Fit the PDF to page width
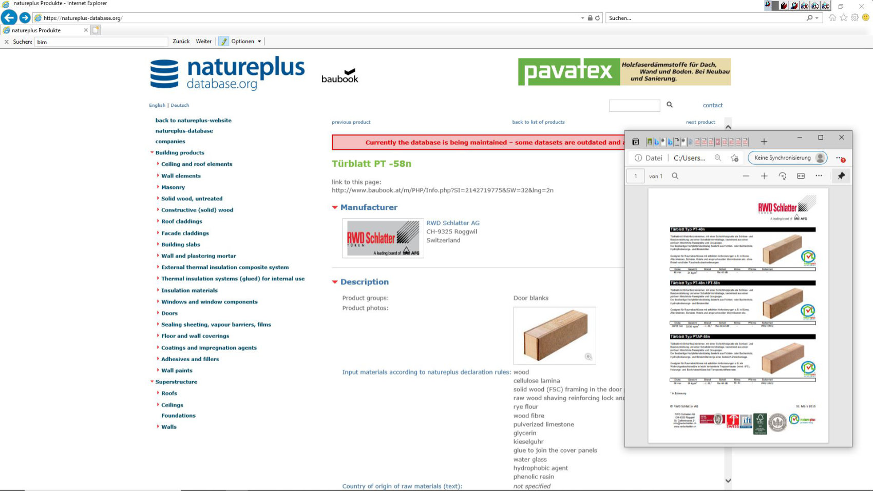873x491 pixels. [801, 176]
